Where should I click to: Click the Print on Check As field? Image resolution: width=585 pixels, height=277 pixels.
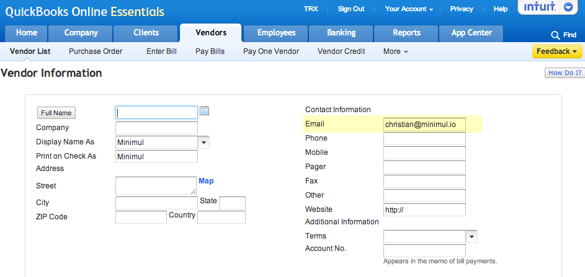pos(157,157)
